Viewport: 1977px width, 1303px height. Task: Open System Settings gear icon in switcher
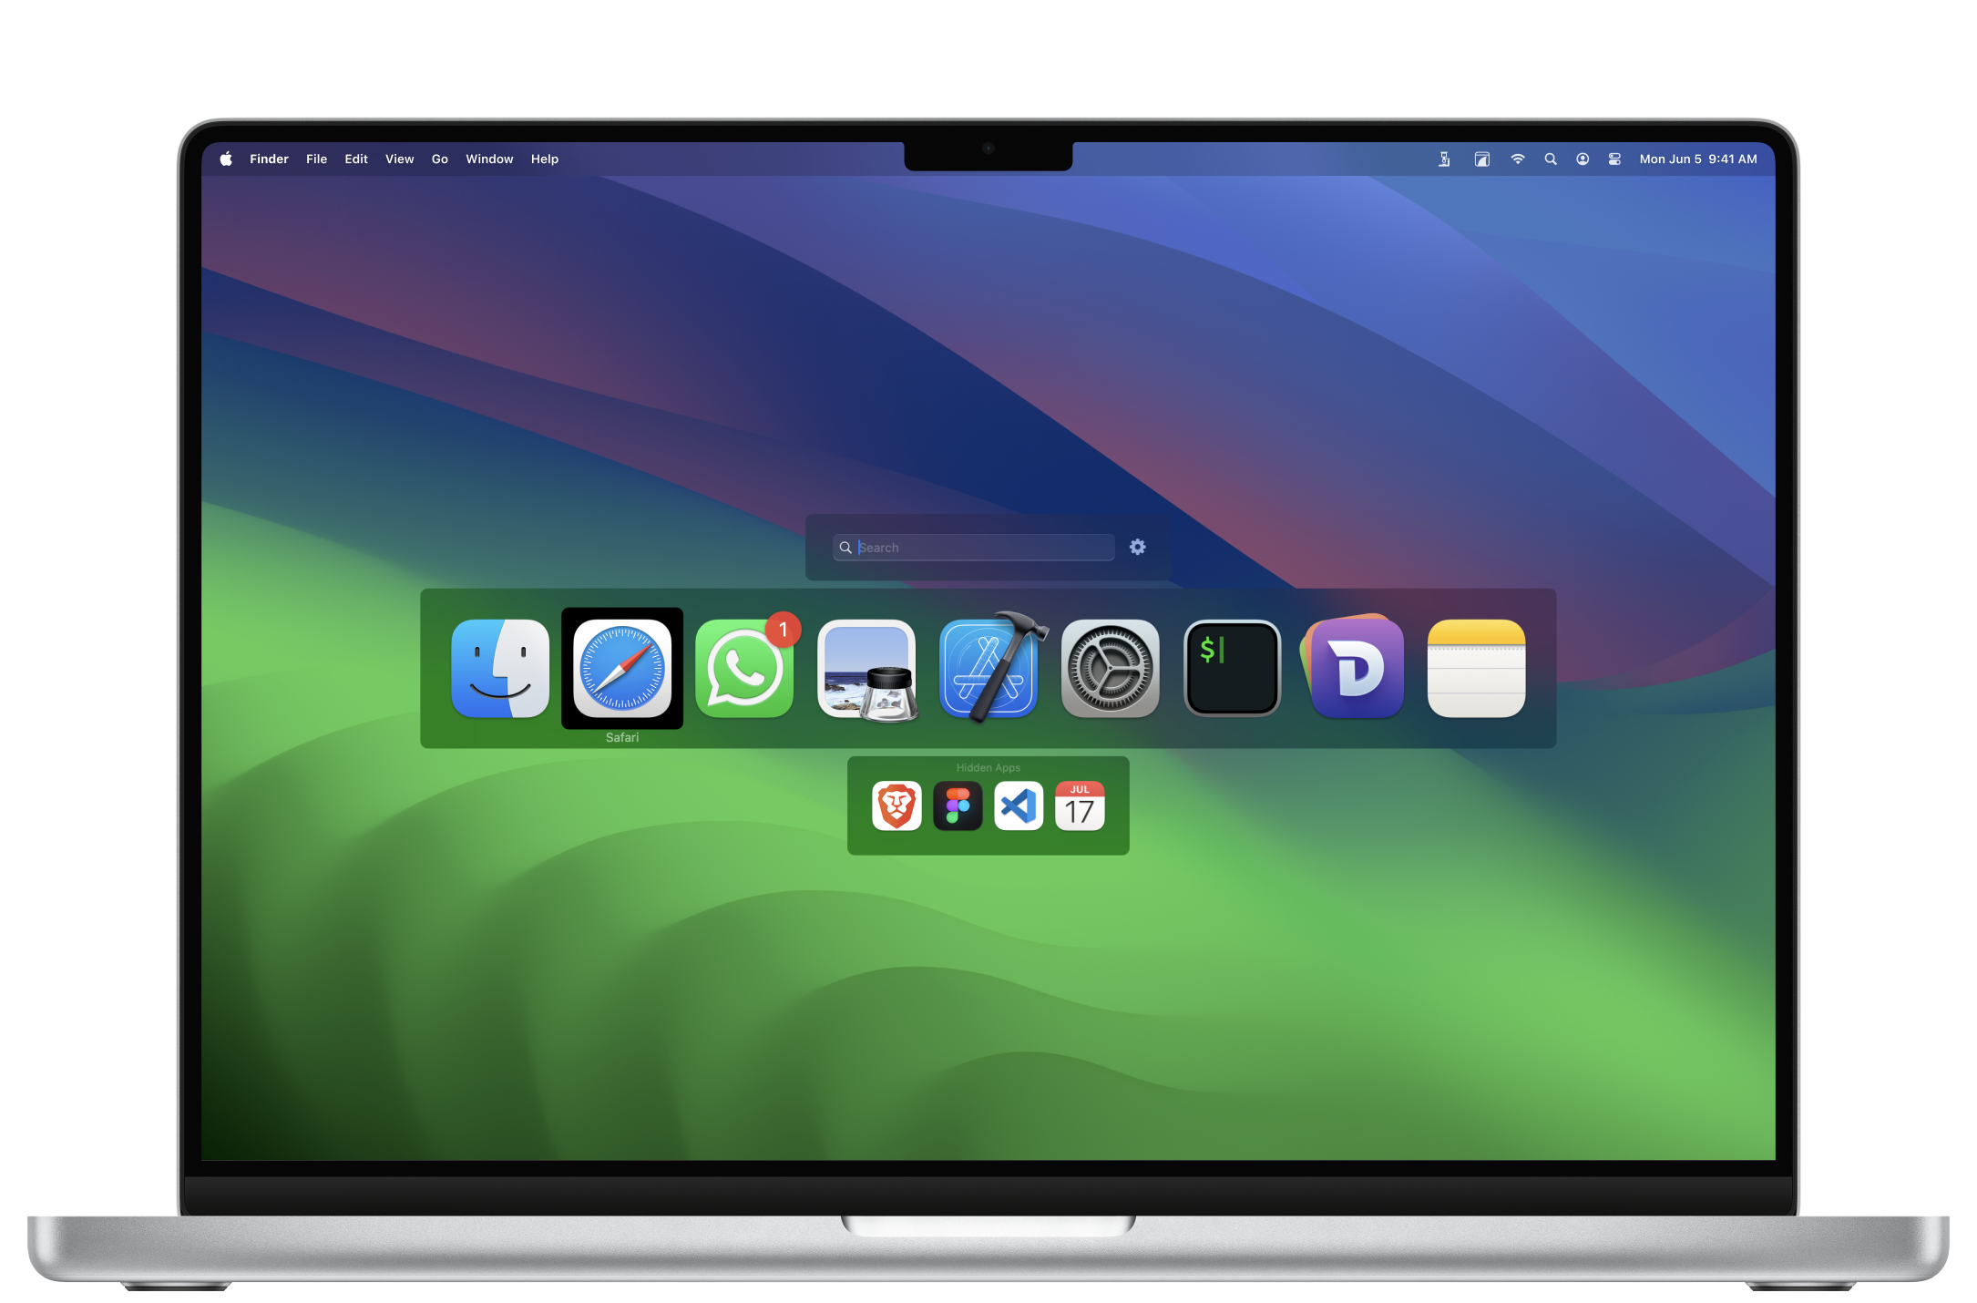[x=1111, y=669]
